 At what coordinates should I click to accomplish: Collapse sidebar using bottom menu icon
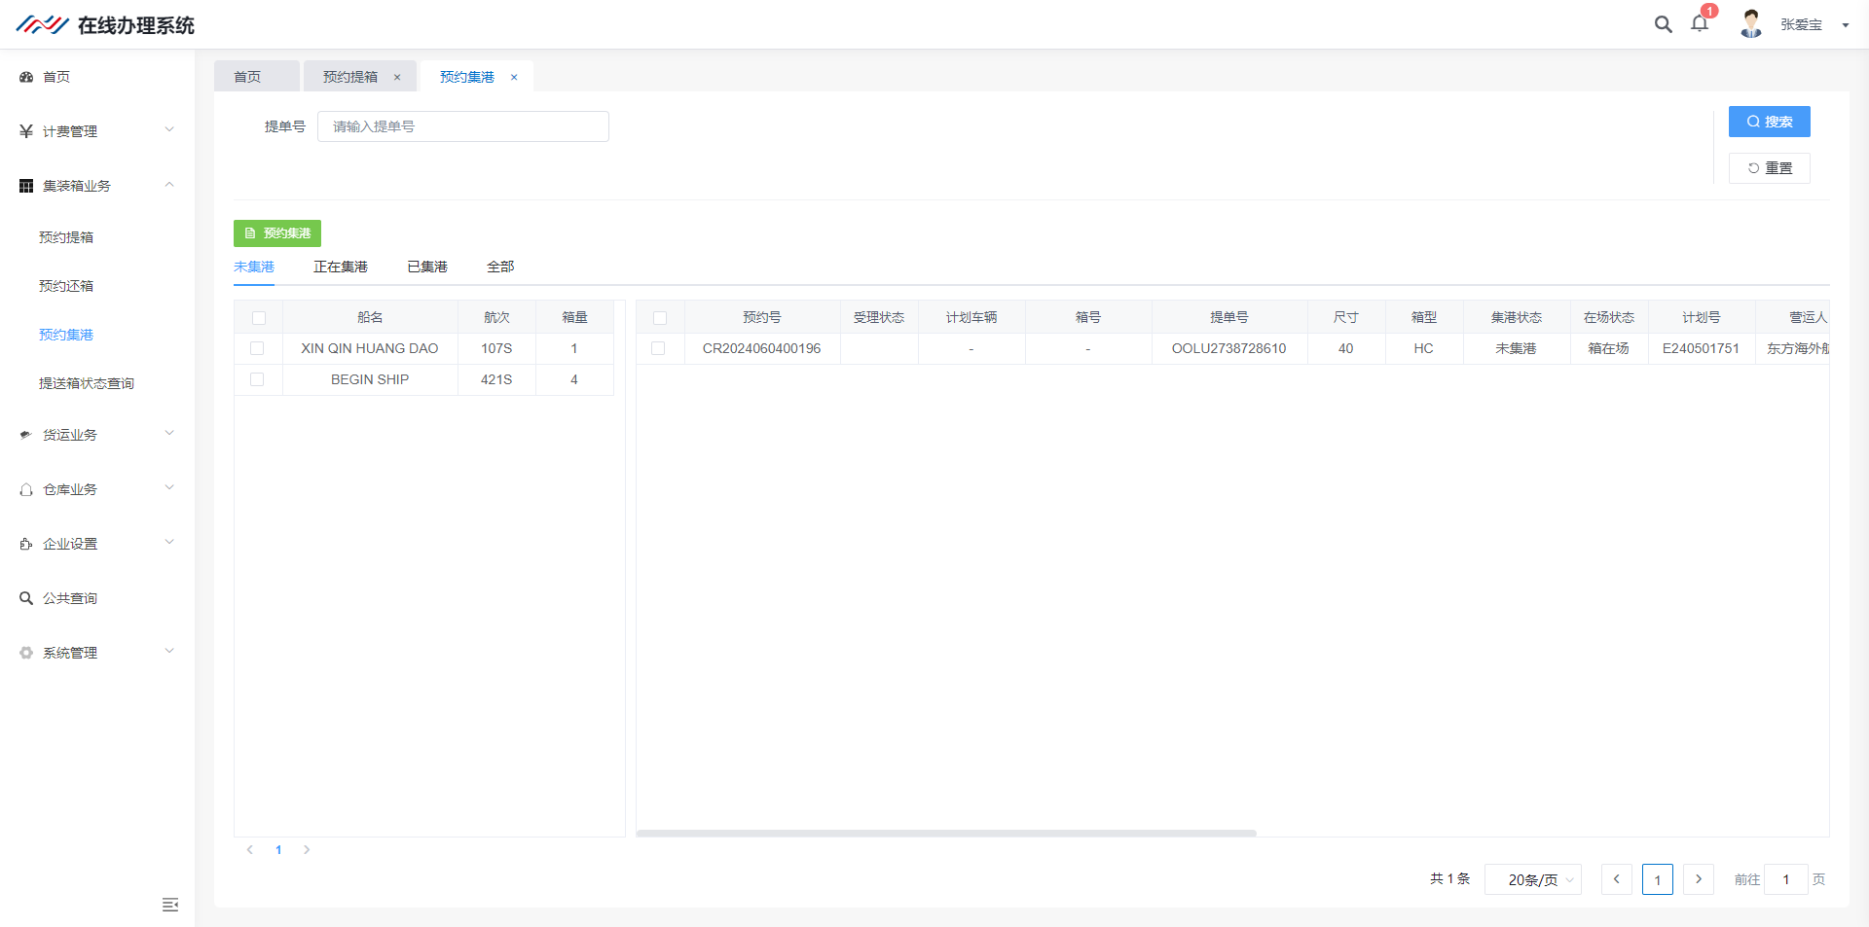tap(170, 905)
